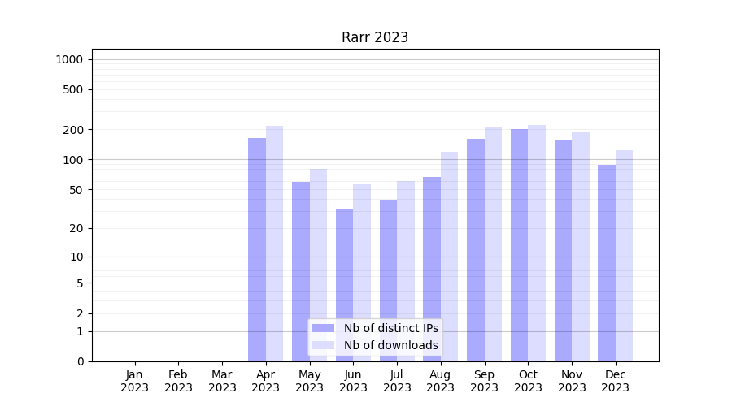This screenshot has height=406, width=732.
Task: Click the Apr 2023 downloads bar
Action: [x=275, y=244]
